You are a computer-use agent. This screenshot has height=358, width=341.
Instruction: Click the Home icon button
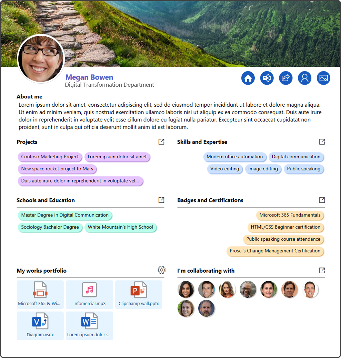248,78
